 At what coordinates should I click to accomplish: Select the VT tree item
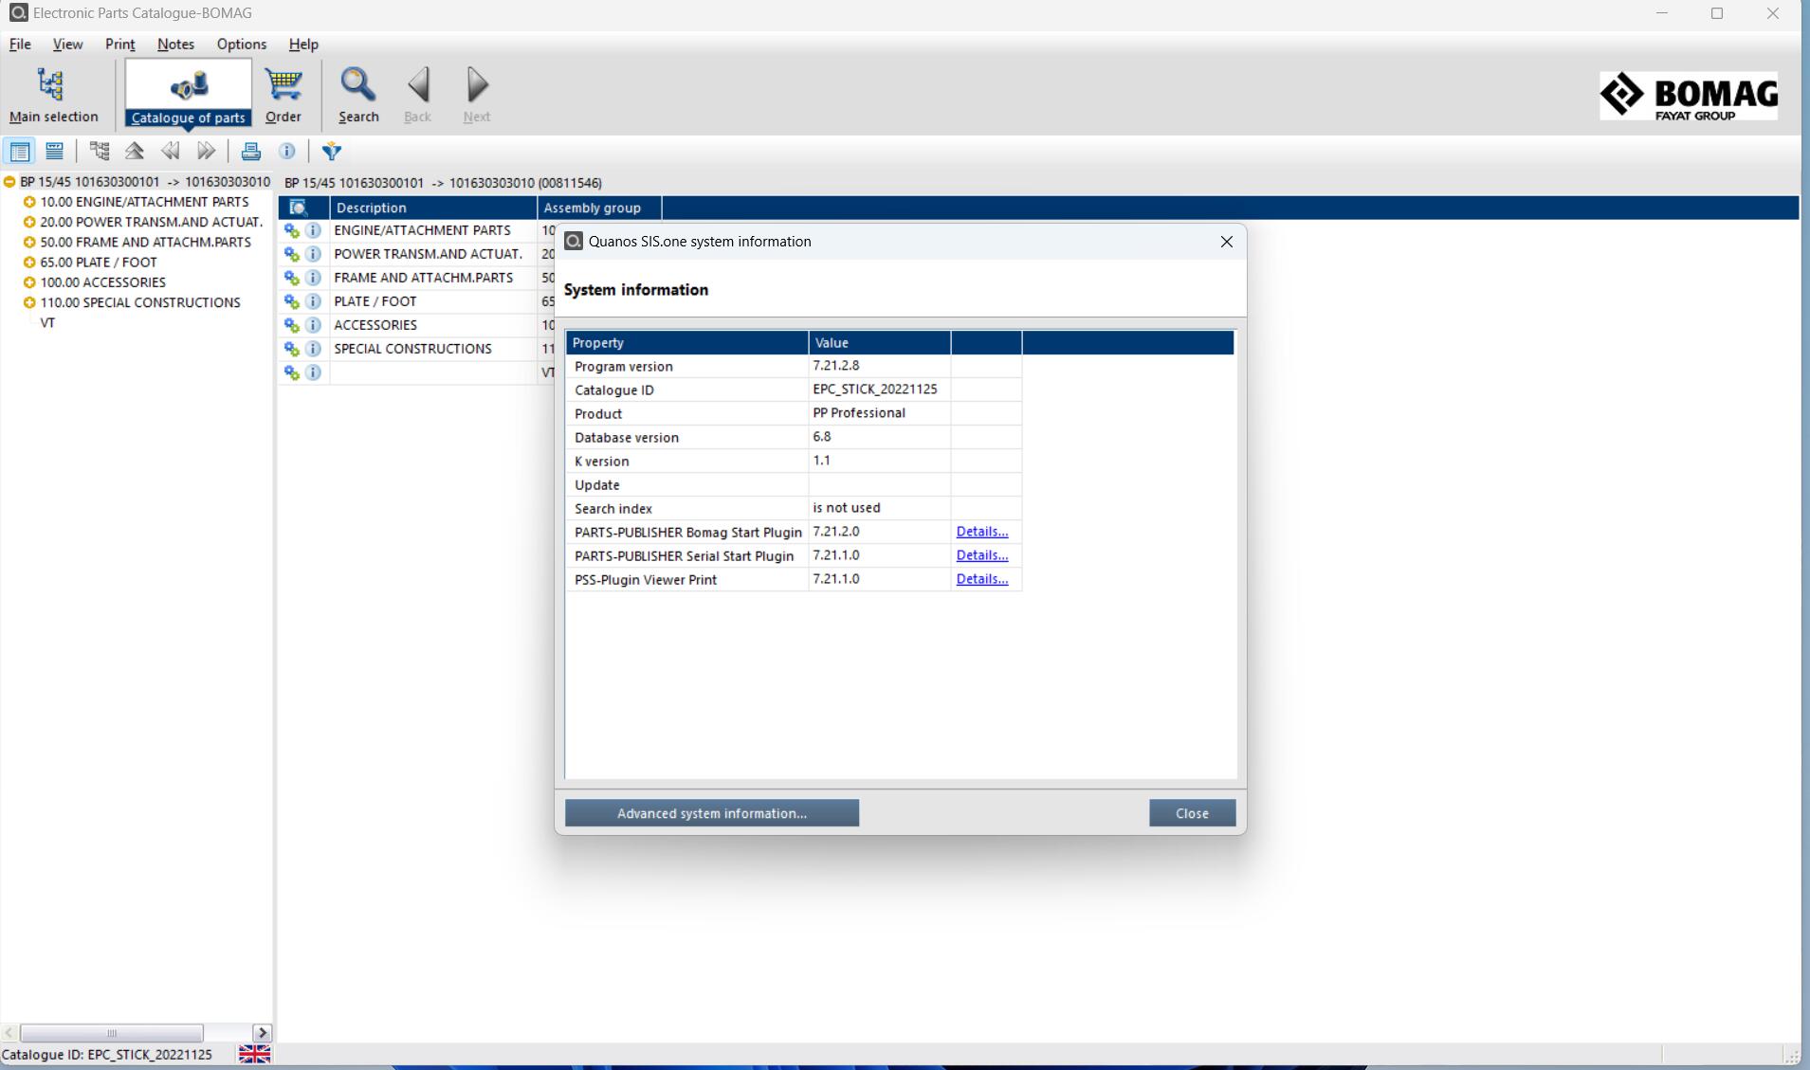coord(47,323)
